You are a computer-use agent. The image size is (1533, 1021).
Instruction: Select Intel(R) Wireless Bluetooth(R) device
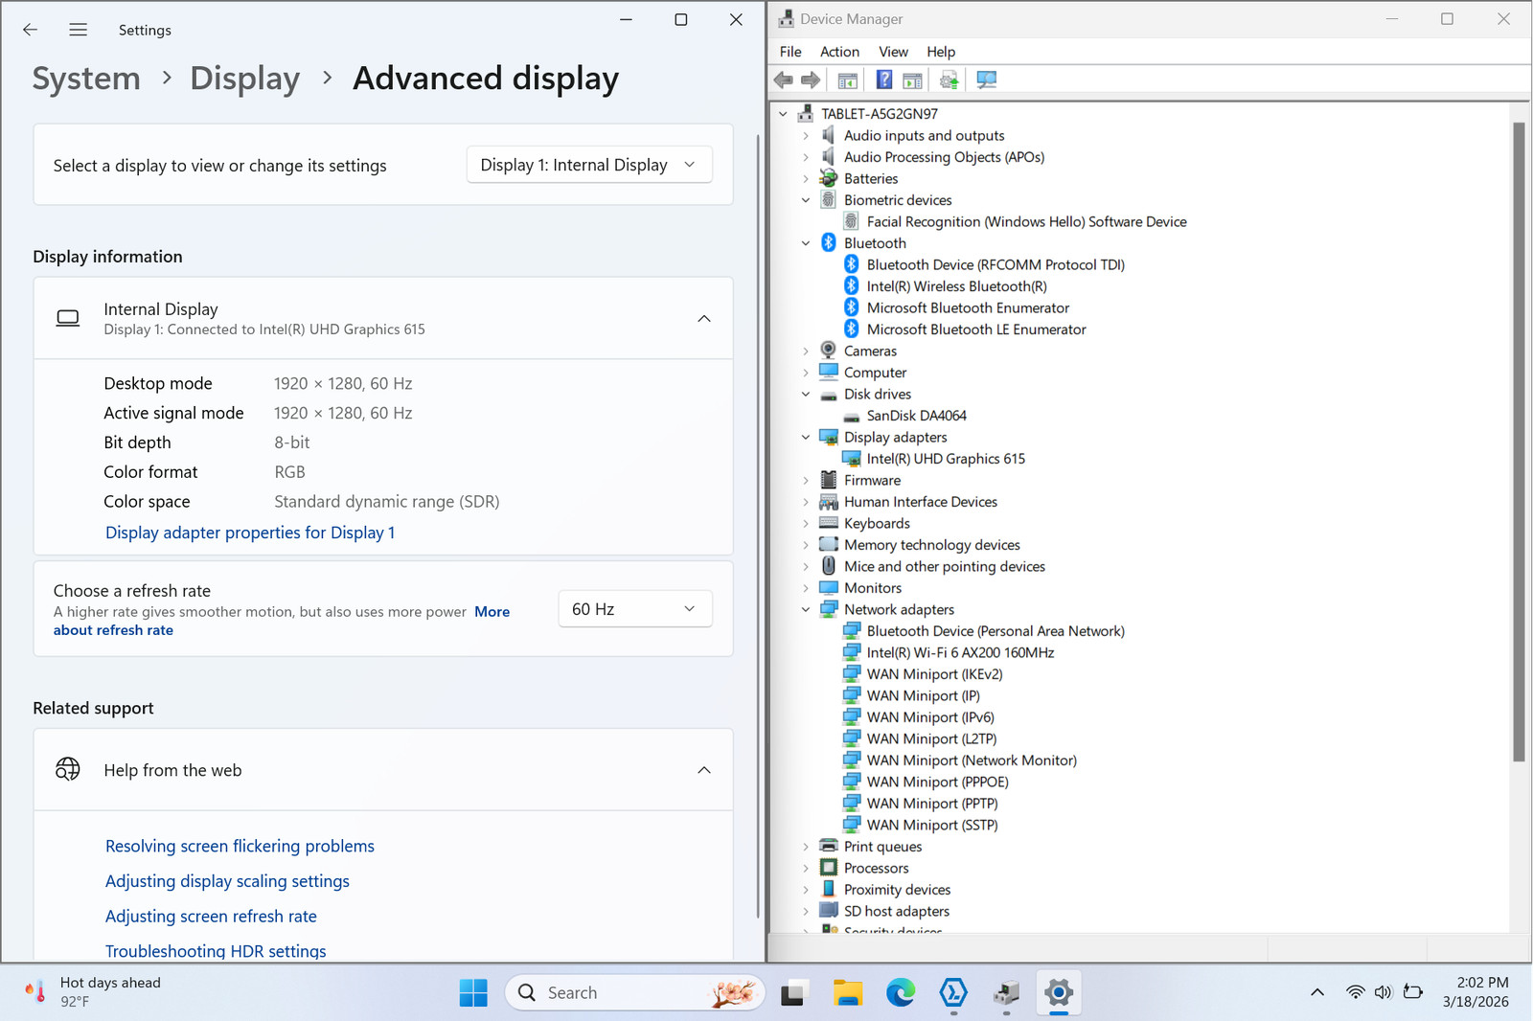pos(956,286)
